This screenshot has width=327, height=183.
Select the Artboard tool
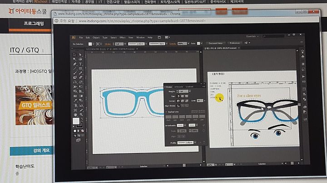75,110
